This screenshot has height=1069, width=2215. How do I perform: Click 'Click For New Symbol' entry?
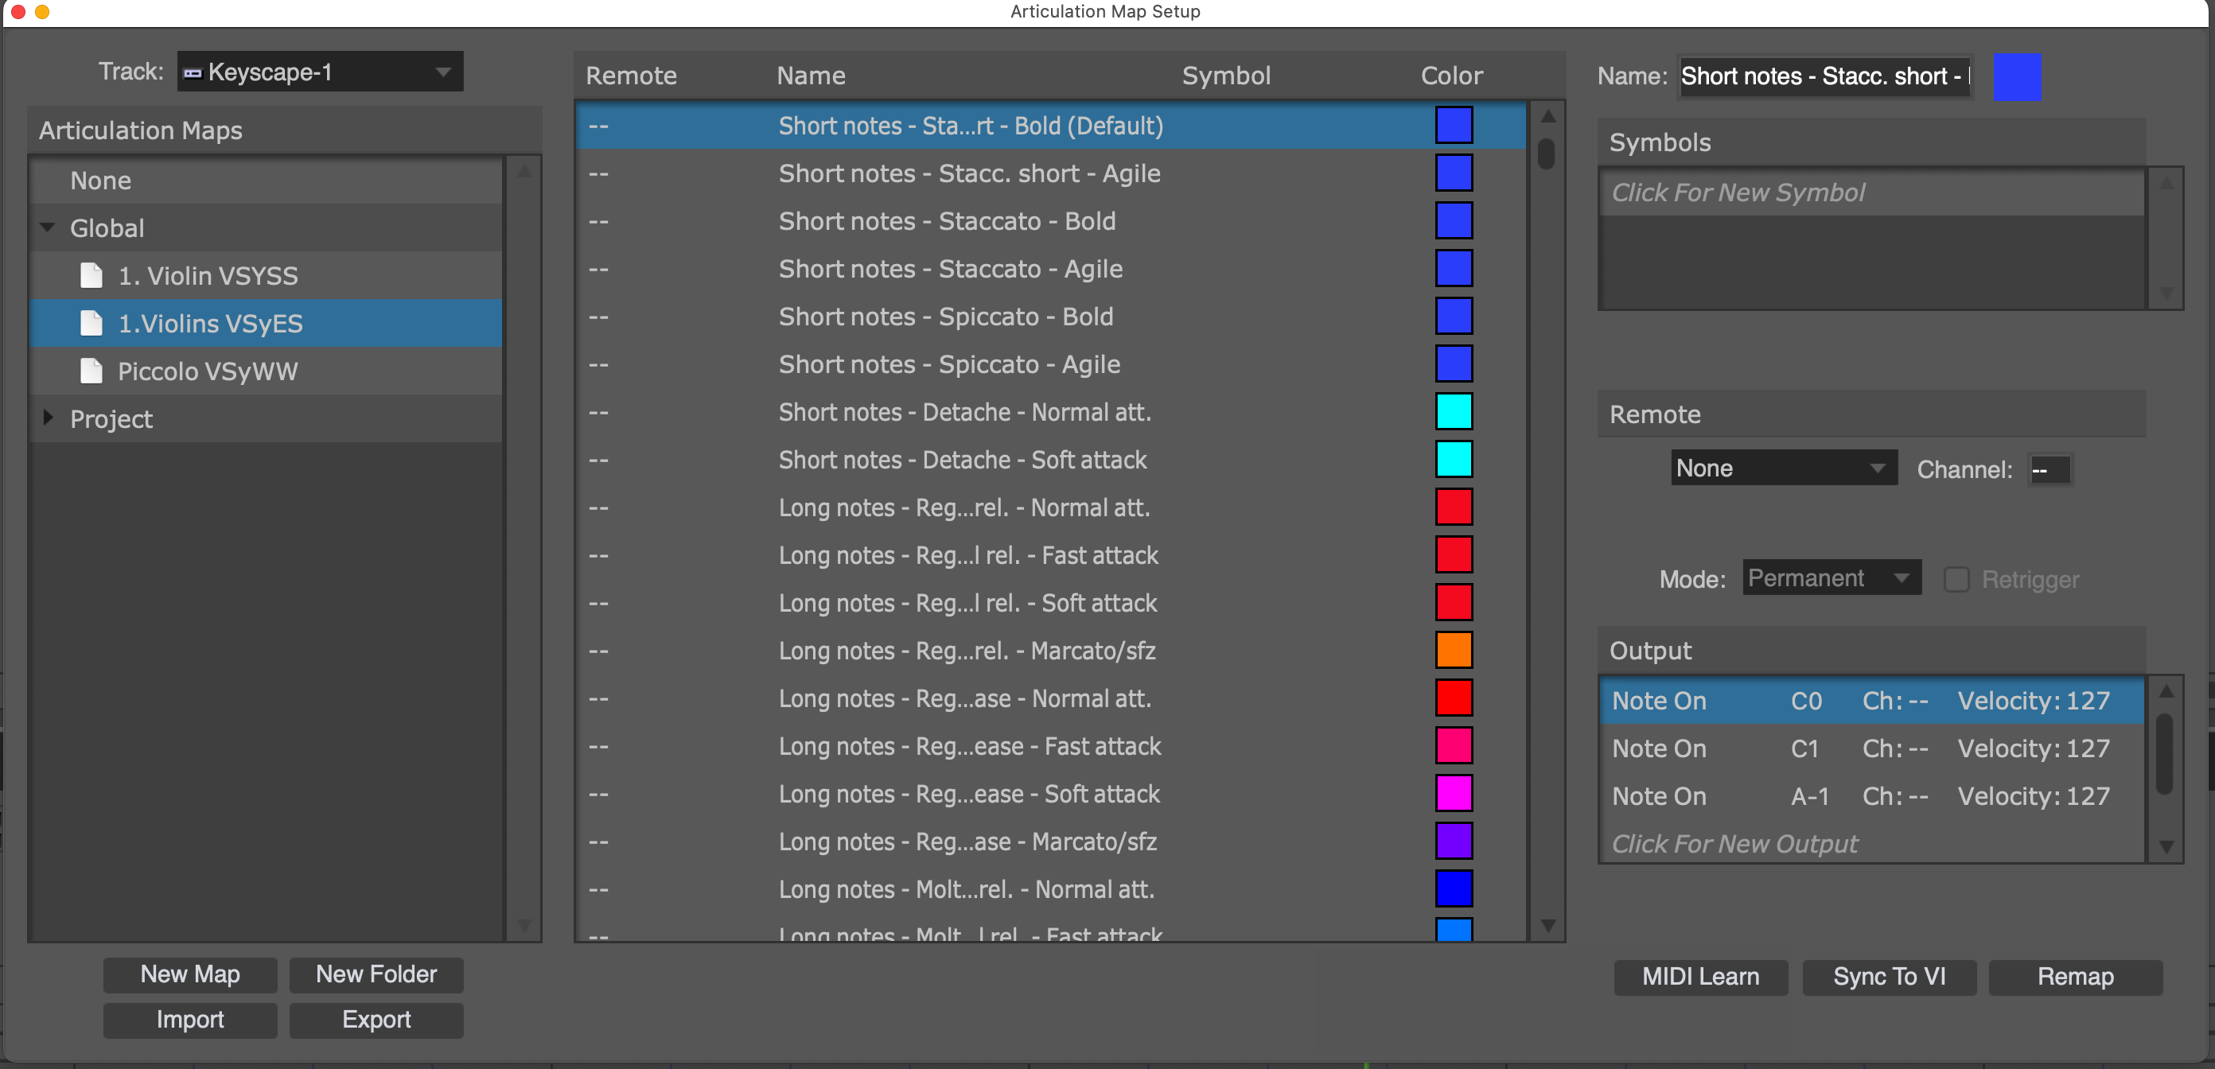[1871, 192]
